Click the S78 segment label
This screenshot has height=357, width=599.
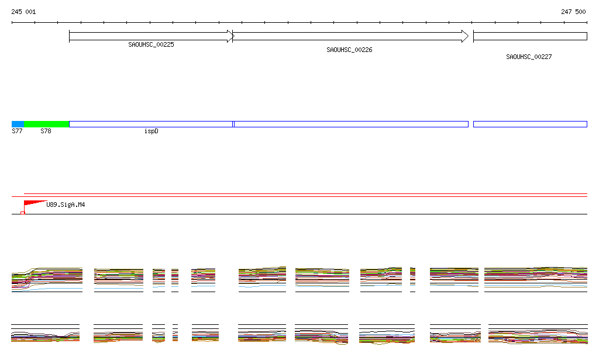click(46, 131)
